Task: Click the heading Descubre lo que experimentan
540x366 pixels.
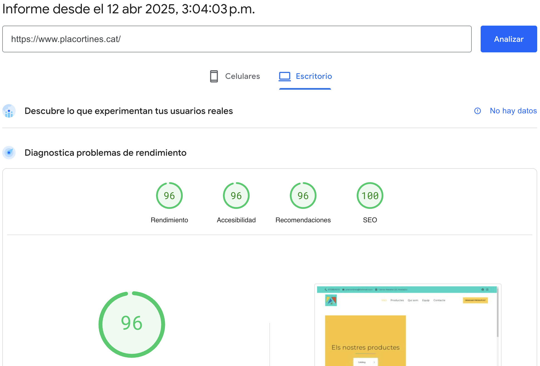Action: point(128,111)
